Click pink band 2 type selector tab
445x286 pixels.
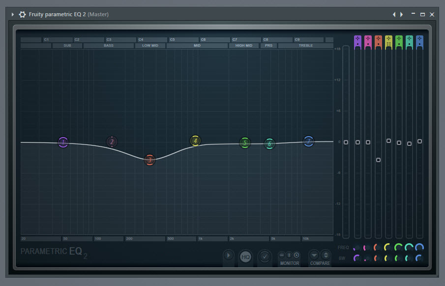click(368, 42)
